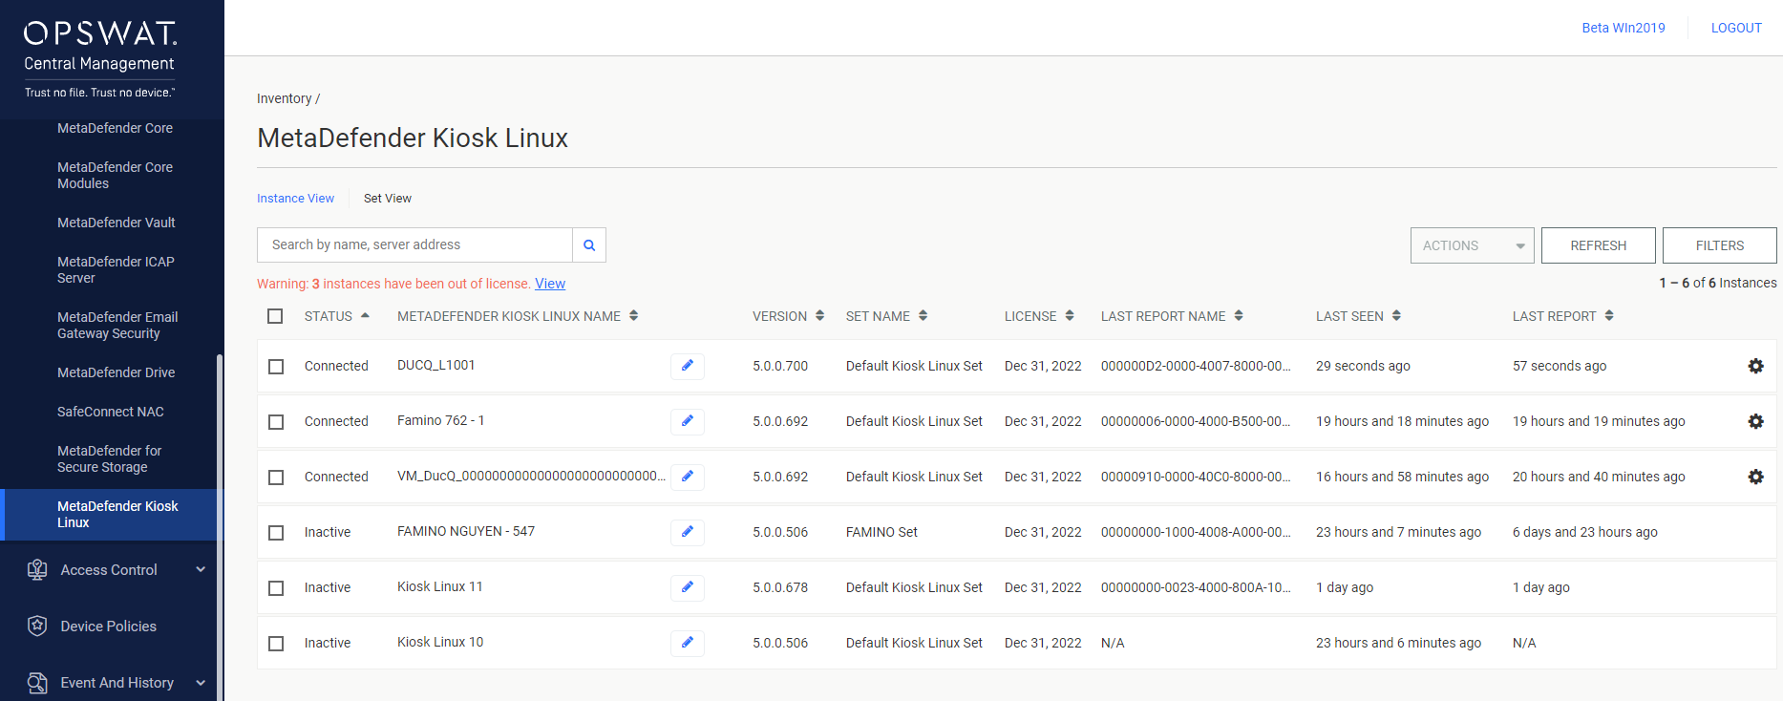The width and height of the screenshot is (1783, 701).
Task: Click the Event And History icon
Action: [x=37, y=683]
